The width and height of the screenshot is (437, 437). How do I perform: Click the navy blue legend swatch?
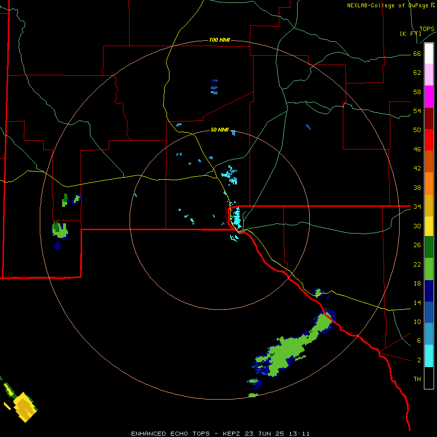pos(429,291)
